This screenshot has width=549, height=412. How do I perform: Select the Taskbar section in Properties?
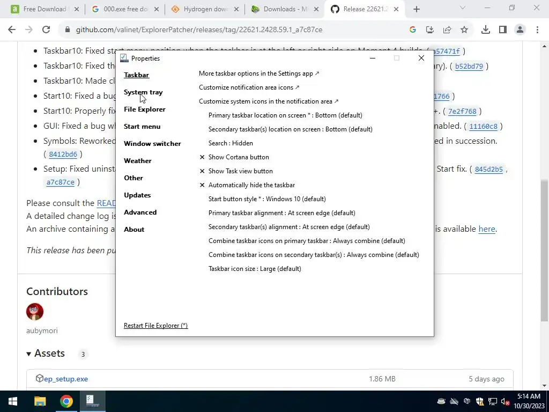(x=136, y=75)
